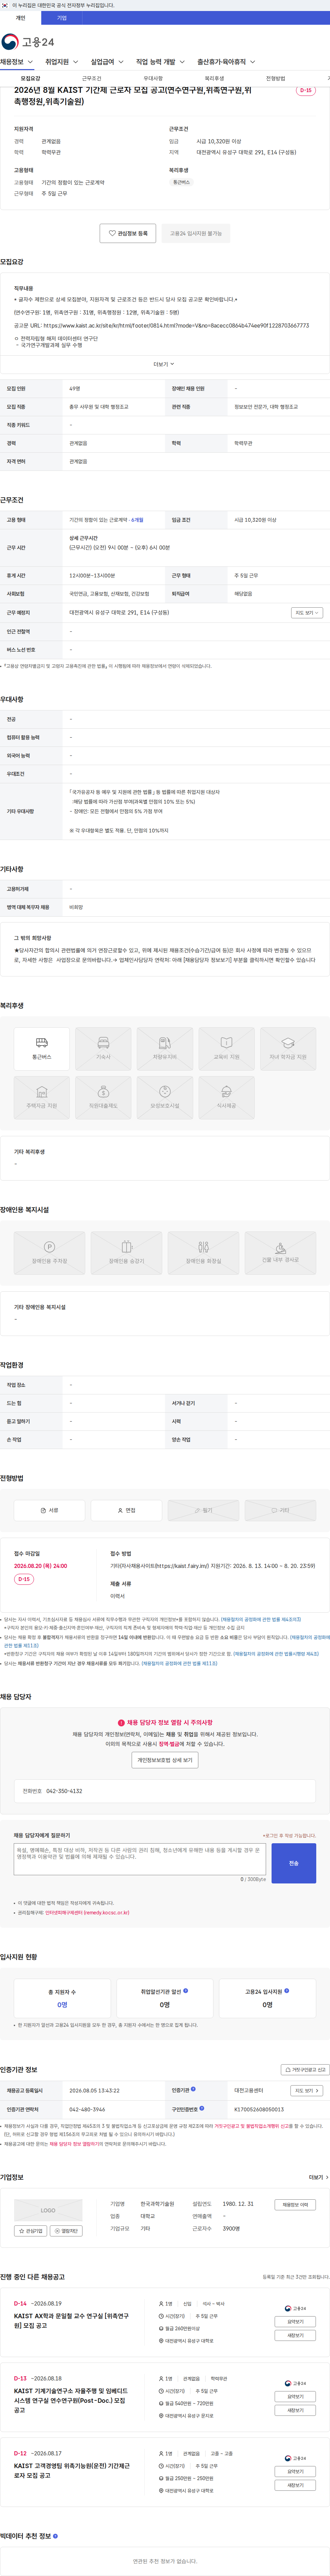Open the KAIST 고객경영팀 위촉기능원 posting
The width and height of the screenshot is (330, 2576).
coord(72,2470)
